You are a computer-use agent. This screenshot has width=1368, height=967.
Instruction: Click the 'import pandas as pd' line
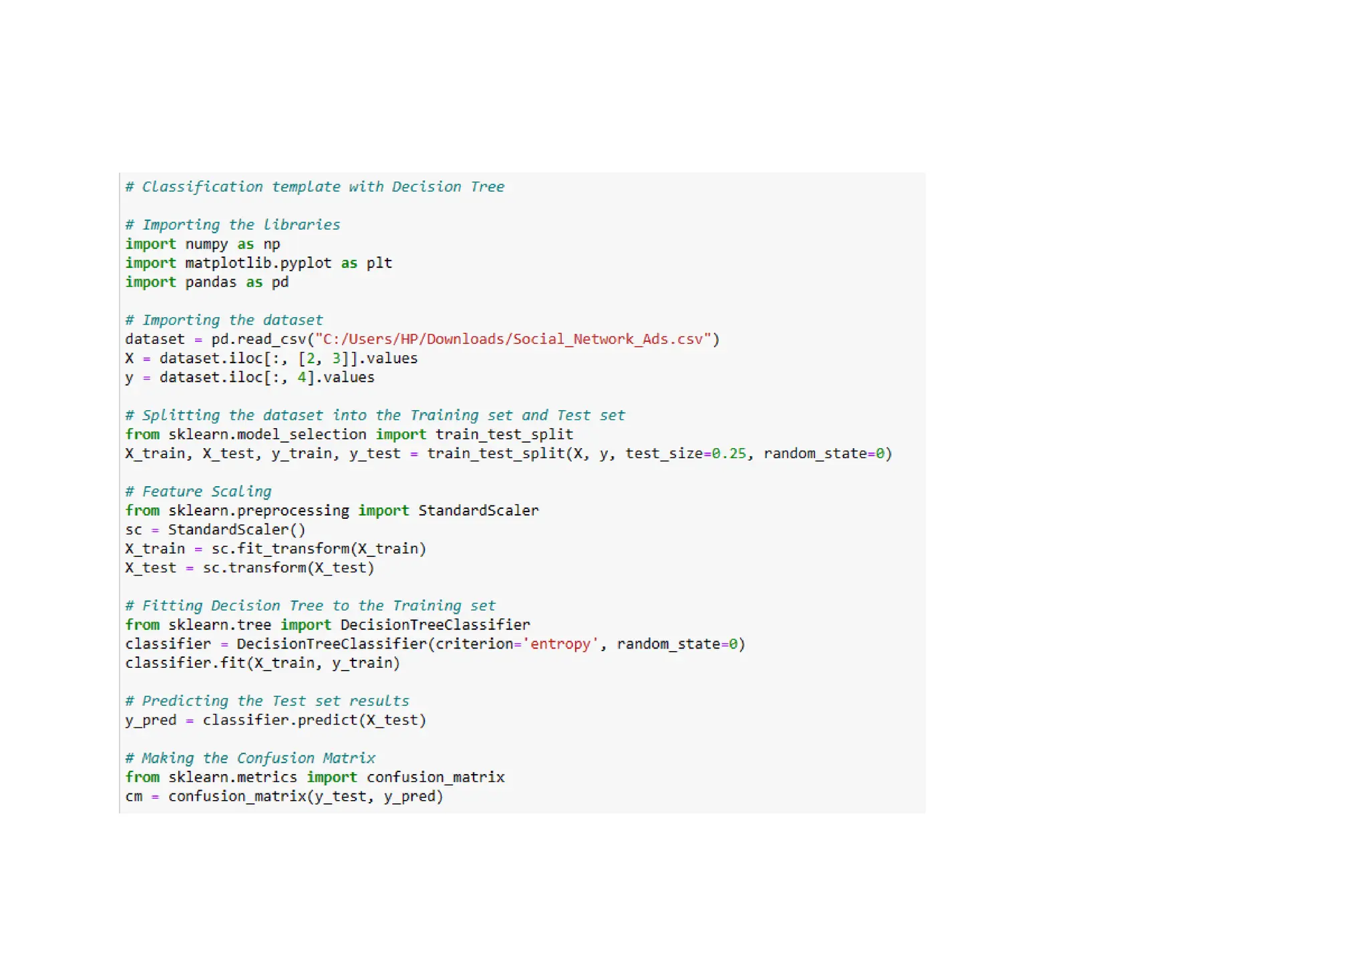(x=207, y=282)
